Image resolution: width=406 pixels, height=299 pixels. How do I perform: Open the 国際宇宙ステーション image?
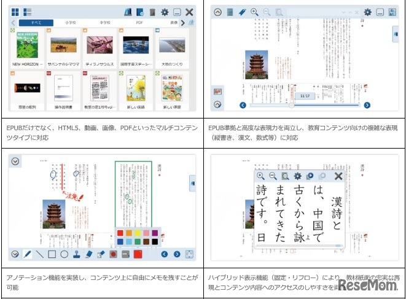(136, 48)
